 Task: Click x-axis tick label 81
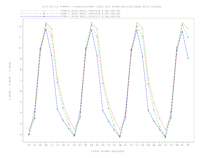(182, 145)
